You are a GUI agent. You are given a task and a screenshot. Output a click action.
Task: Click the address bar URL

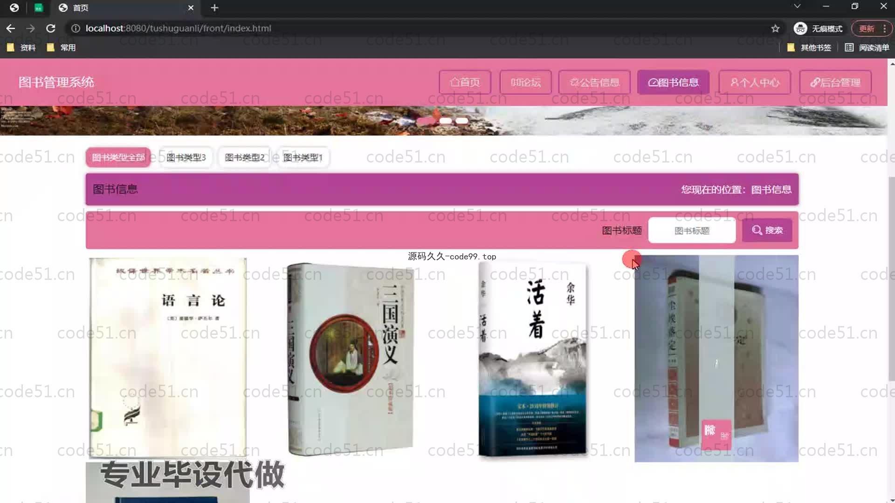(178, 28)
